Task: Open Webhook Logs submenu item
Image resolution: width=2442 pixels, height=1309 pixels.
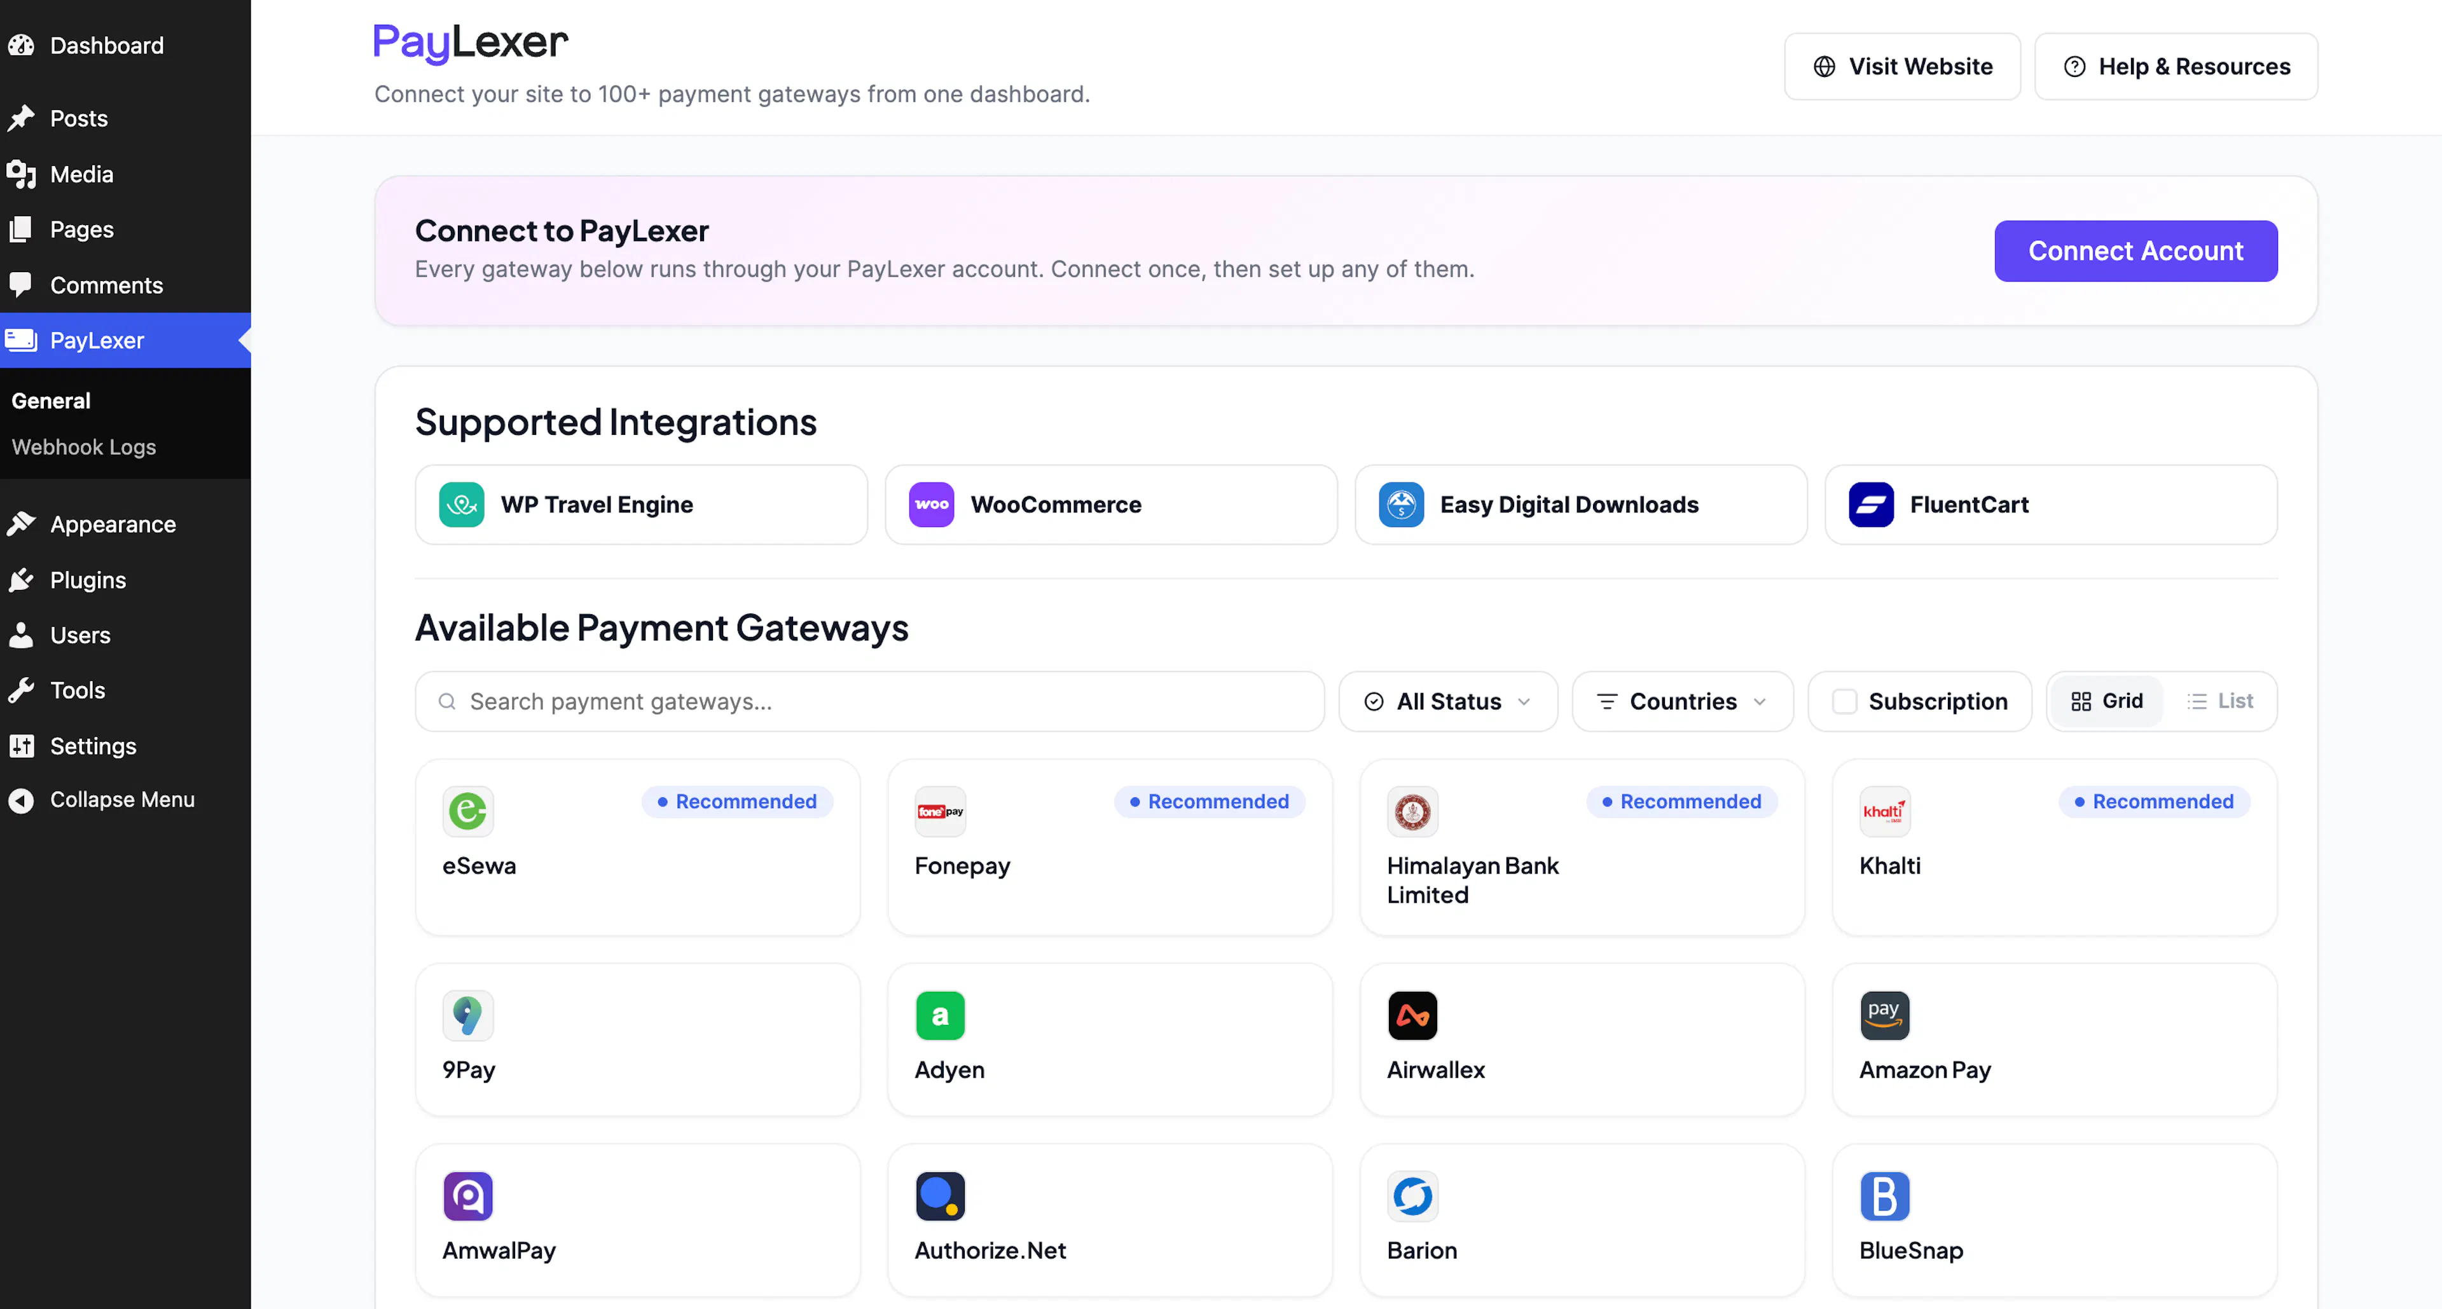Action: pos(83,446)
